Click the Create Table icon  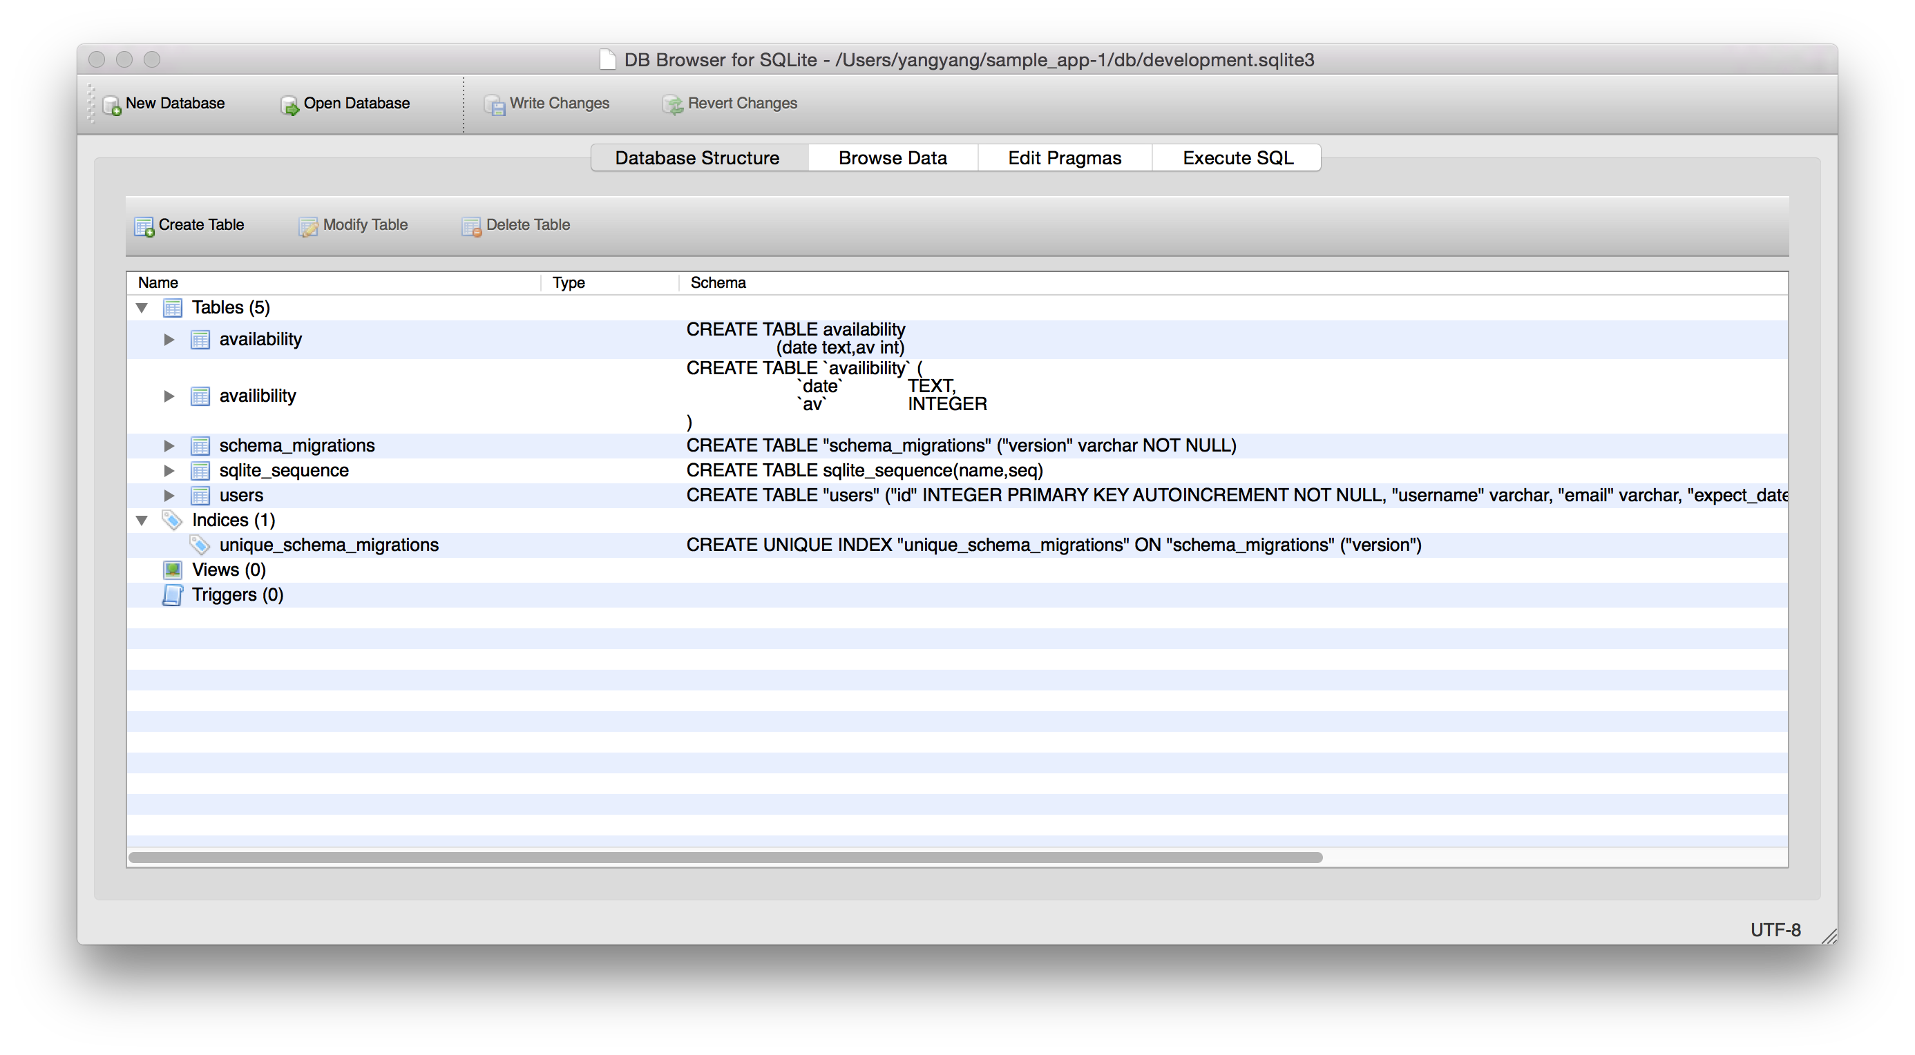(x=144, y=226)
